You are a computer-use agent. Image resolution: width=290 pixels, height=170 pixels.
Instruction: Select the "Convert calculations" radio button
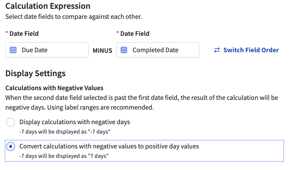click(11, 147)
